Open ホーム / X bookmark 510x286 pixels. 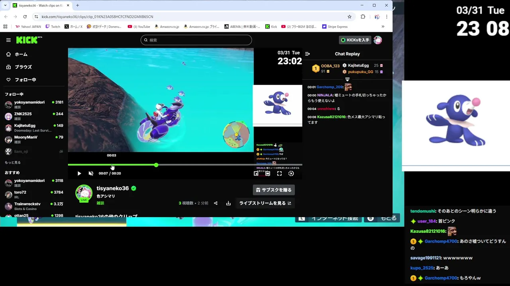tap(73, 27)
